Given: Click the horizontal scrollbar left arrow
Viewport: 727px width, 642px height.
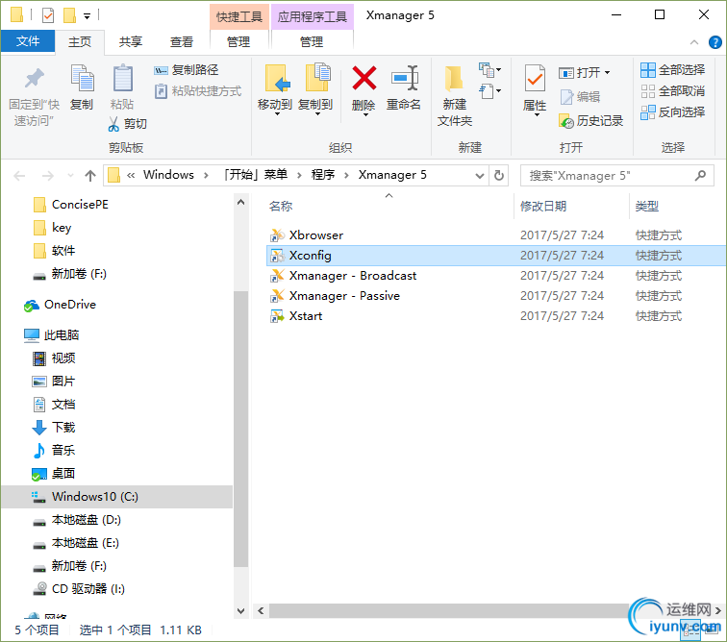Looking at the screenshot, I should [261, 610].
